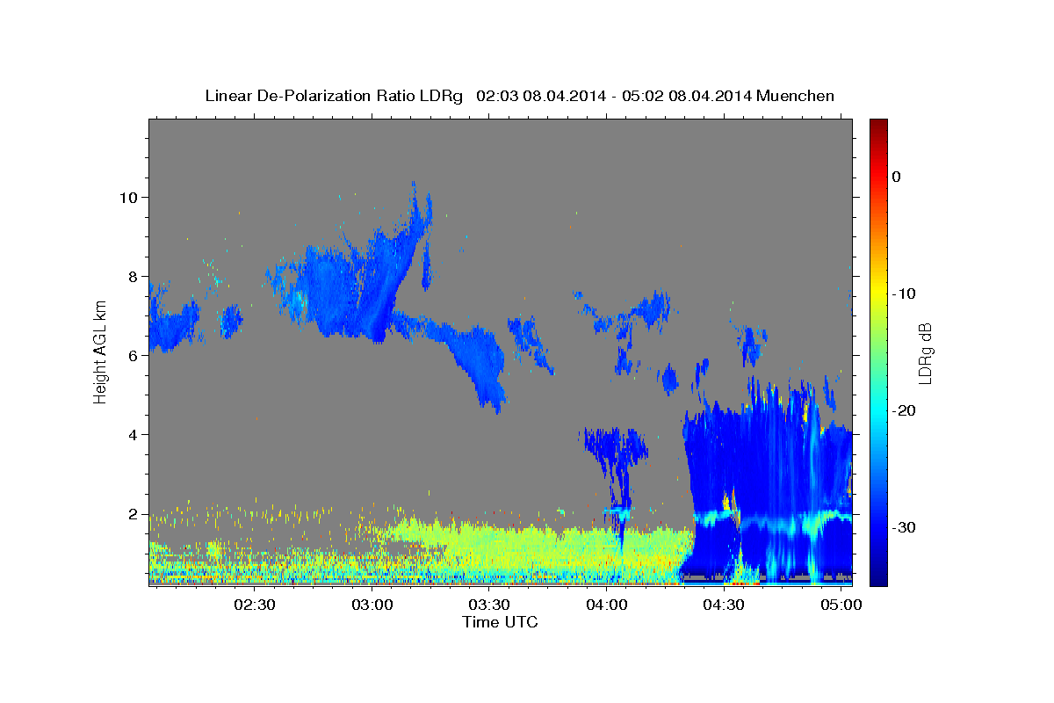
Task: Click the 'LDRg dB' colorbar title
Action: (925, 352)
